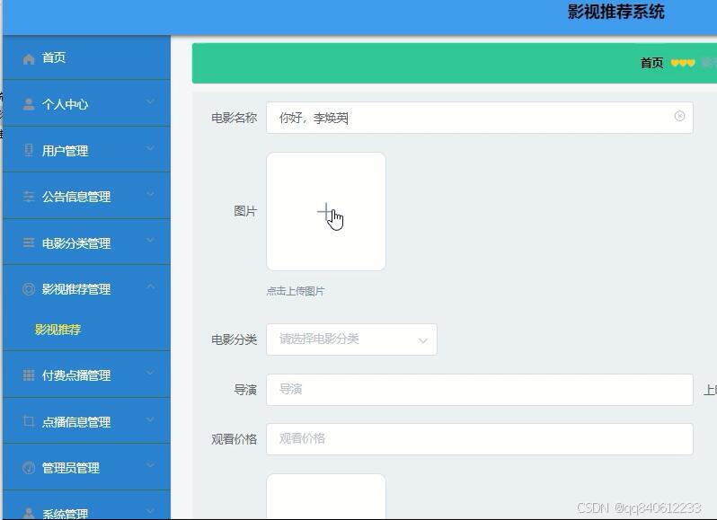
Task: Open the 用户管理 menu item
Action: coord(86,150)
